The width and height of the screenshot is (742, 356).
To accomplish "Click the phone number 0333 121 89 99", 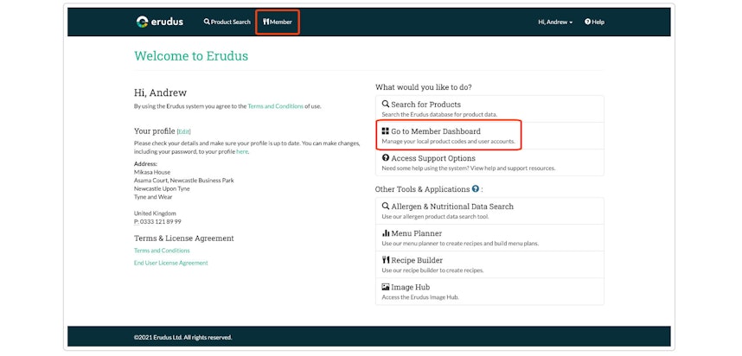I will pyautogui.click(x=160, y=222).
